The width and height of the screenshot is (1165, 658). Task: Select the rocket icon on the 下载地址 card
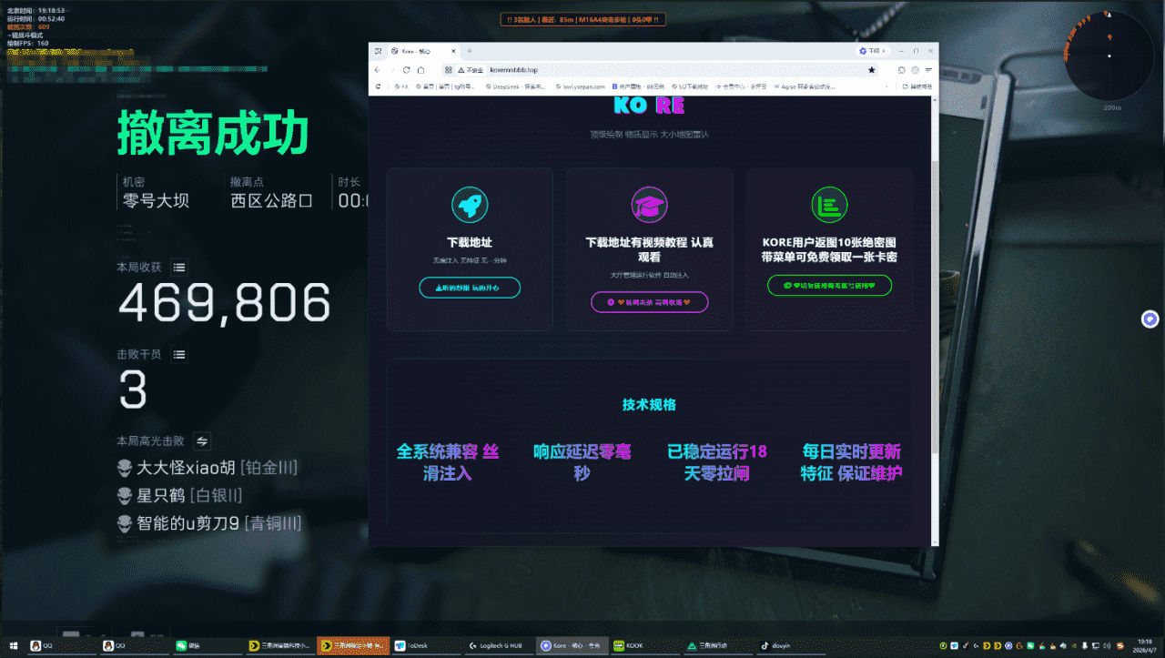[470, 205]
